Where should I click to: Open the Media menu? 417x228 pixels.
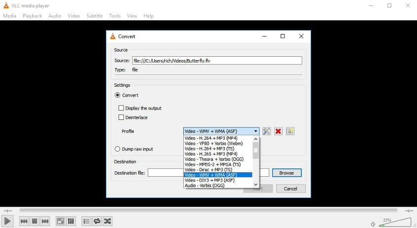(x=9, y=16)
